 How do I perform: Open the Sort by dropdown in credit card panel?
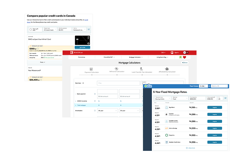[79, 29]
